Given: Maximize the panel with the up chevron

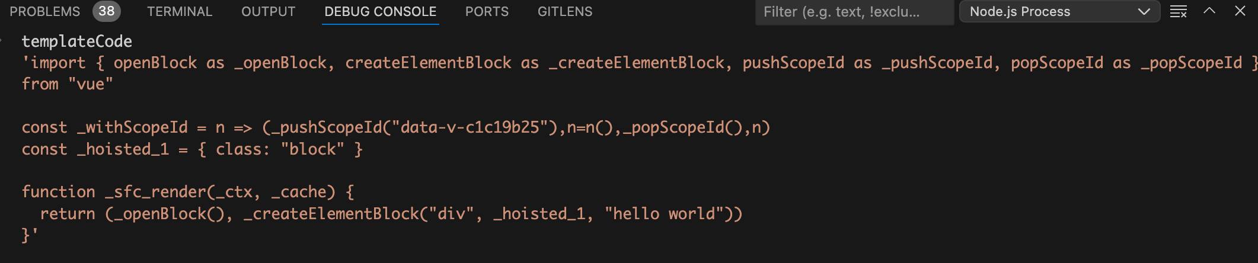Looking at the screenshot, I should coord(1209,11).
